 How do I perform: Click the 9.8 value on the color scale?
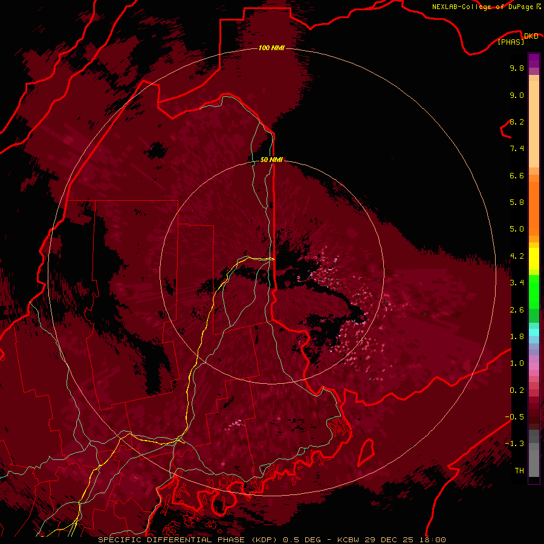click(x=517, y=68)
